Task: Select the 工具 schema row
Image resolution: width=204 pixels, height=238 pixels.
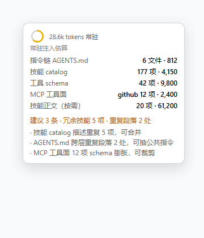Action: tap(104, 83)
